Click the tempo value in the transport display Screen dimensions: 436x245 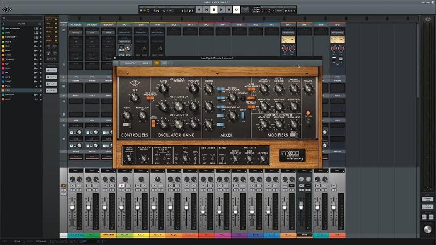[x=156, y=11]
